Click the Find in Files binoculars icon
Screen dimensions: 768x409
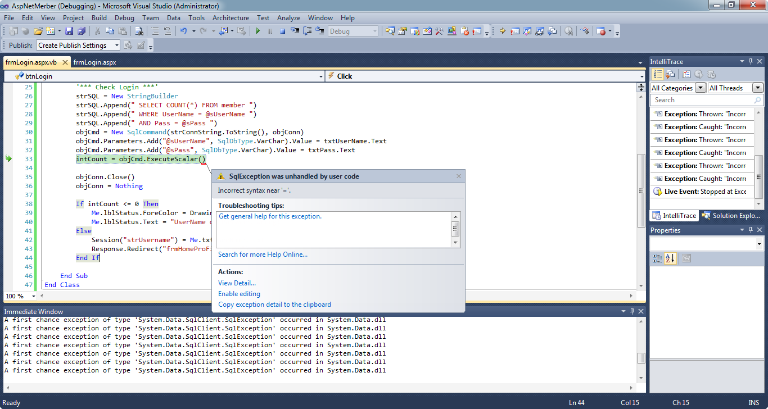[x=139, y=31]
